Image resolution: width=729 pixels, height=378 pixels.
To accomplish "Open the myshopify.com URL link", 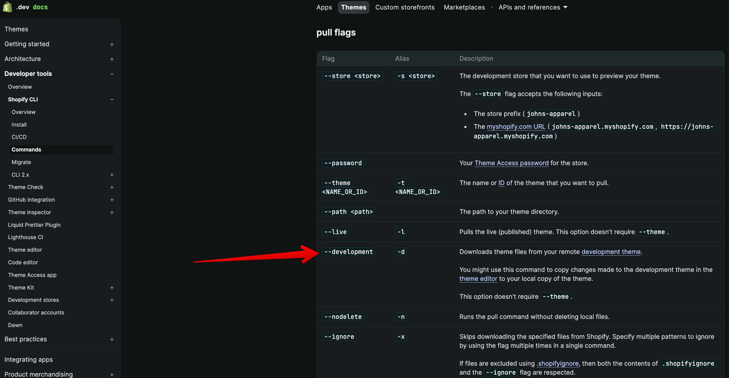I will [x=516, y=127].
